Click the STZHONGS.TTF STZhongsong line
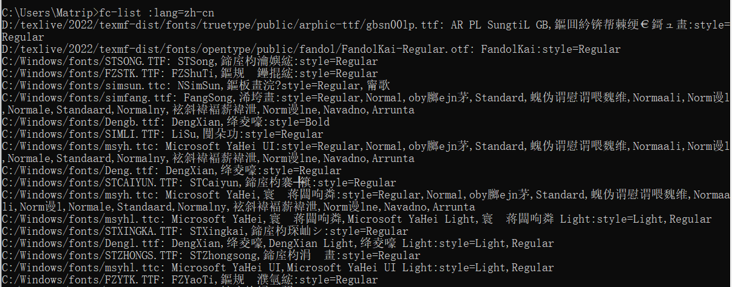 point(211,255)
